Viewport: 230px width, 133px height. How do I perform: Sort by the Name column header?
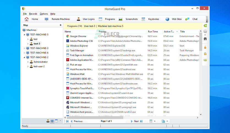pyautogui.click(x=81, y=32)
